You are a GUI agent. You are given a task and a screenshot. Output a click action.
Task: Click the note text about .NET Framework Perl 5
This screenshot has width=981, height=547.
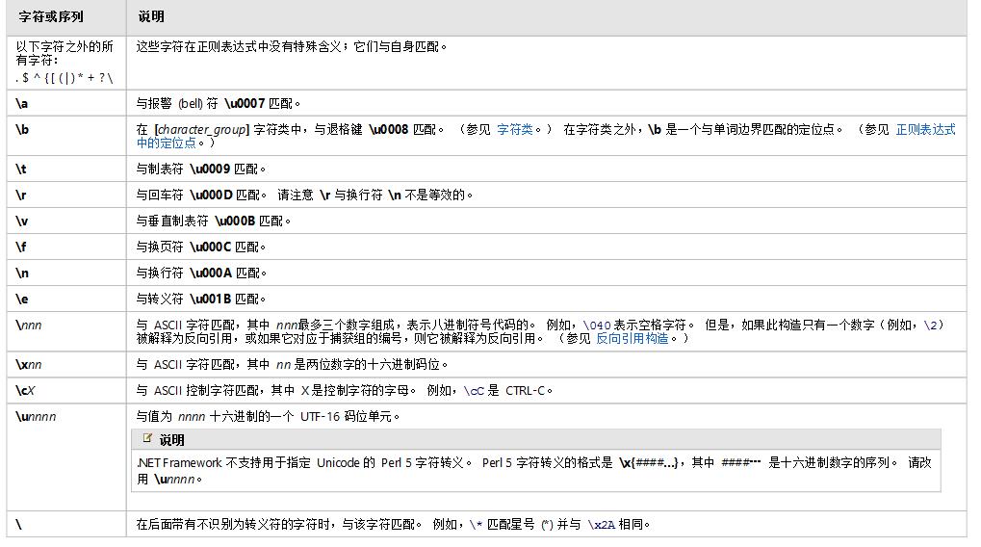(x=535, y=471)
